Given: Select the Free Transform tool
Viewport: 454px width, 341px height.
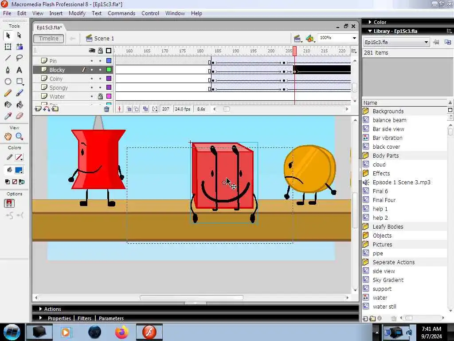Looking at the screenshot, I should (x=8, y=47).
